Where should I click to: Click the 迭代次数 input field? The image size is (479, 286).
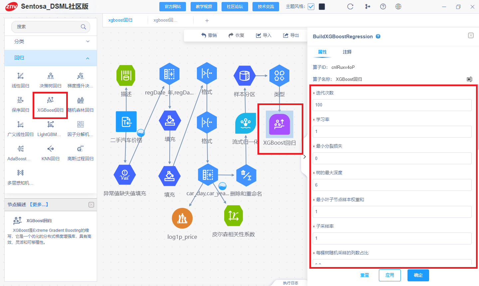[392, 105]
